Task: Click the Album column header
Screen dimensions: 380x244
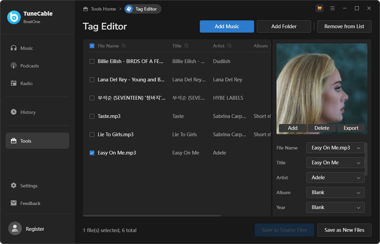Action: pos(261,46)
